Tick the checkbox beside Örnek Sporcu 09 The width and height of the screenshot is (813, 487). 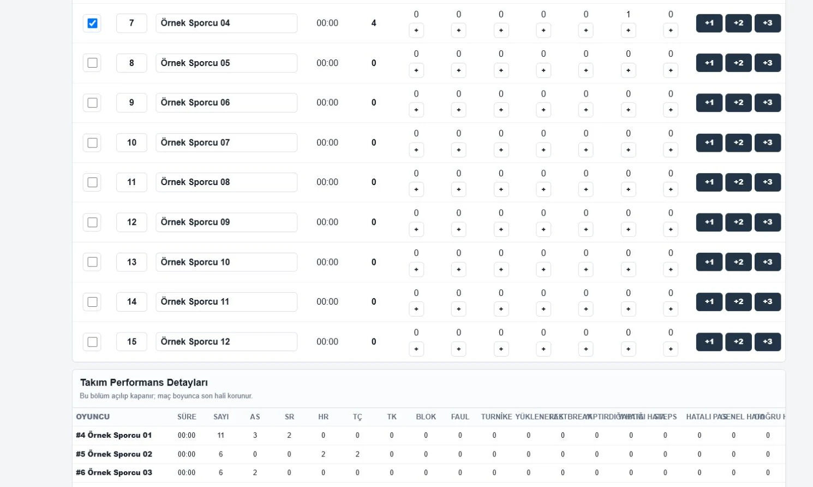[92, 222]
